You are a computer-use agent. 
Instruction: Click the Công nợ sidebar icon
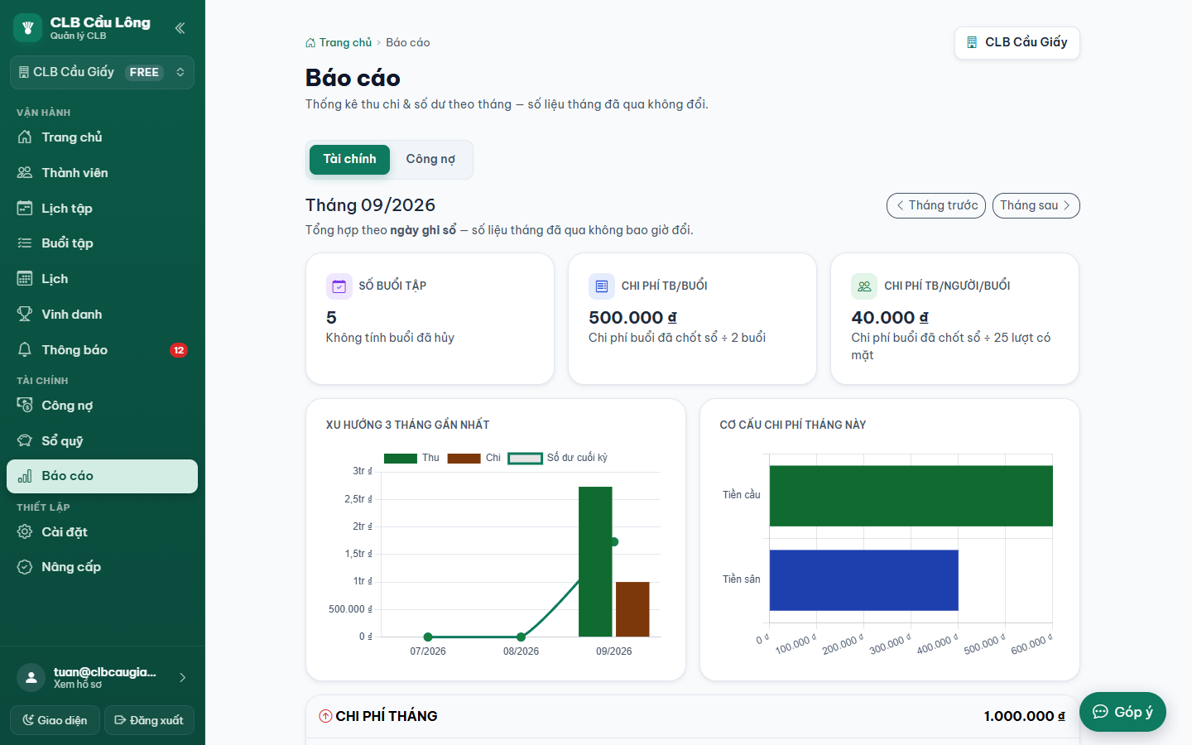[x=25, y=406]
